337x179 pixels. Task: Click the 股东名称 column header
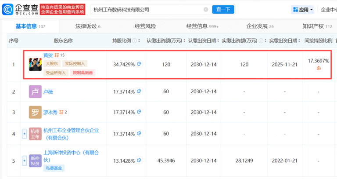[63, 41]
